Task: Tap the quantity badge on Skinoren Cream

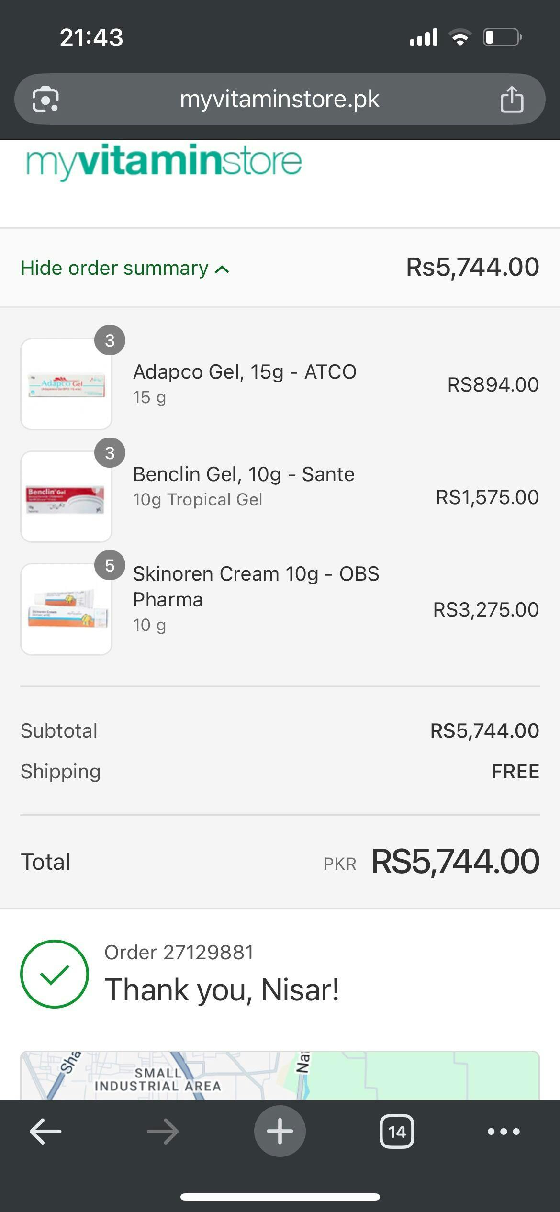Action: (110, 565)
